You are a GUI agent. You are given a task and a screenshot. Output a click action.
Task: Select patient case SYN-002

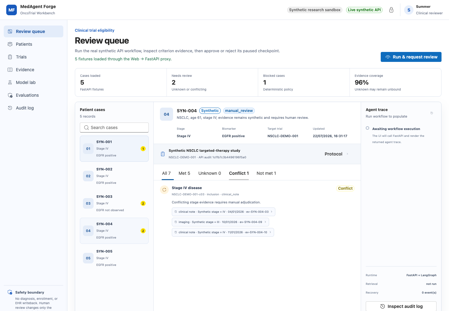tap(114, 176)
